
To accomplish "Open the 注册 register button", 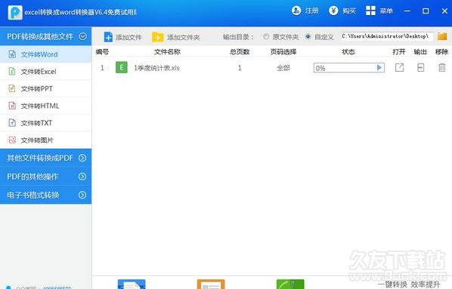I will click(x=305, y=11).
